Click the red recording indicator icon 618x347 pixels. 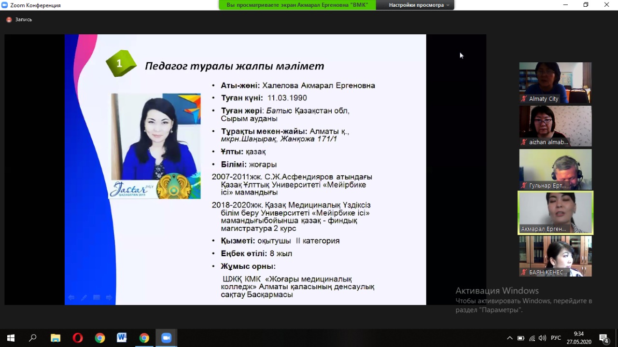[9, 20]
